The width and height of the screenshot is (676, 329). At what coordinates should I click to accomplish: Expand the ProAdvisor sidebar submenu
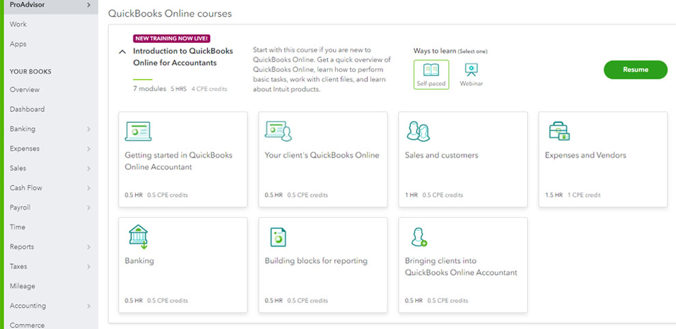[x=88, y=5]
